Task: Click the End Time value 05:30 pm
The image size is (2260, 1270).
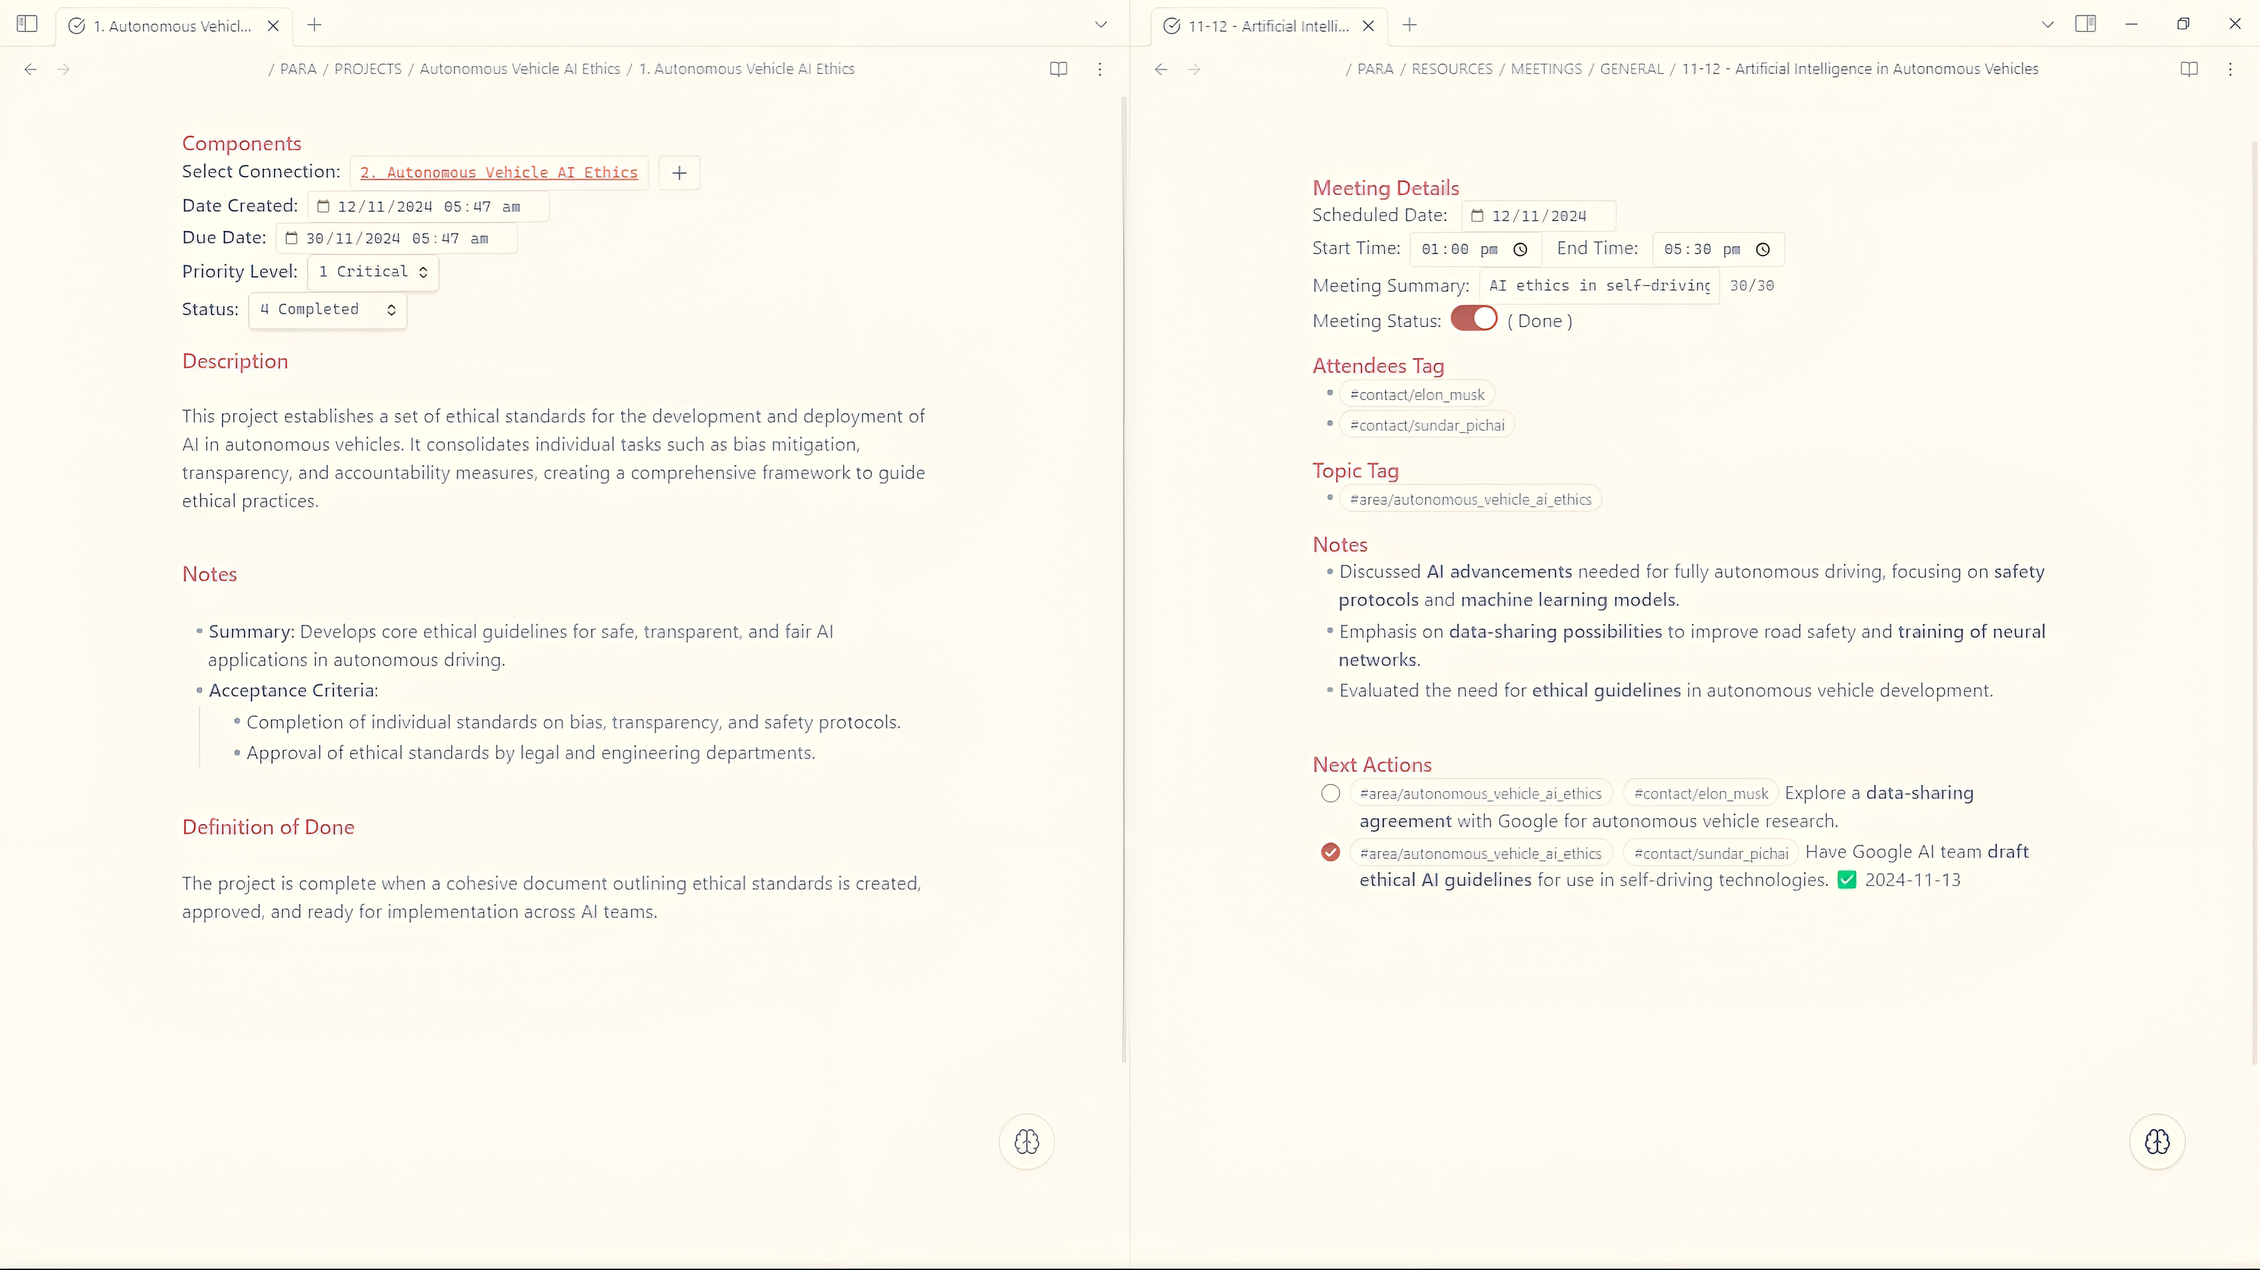Action: click(1701, 249)
